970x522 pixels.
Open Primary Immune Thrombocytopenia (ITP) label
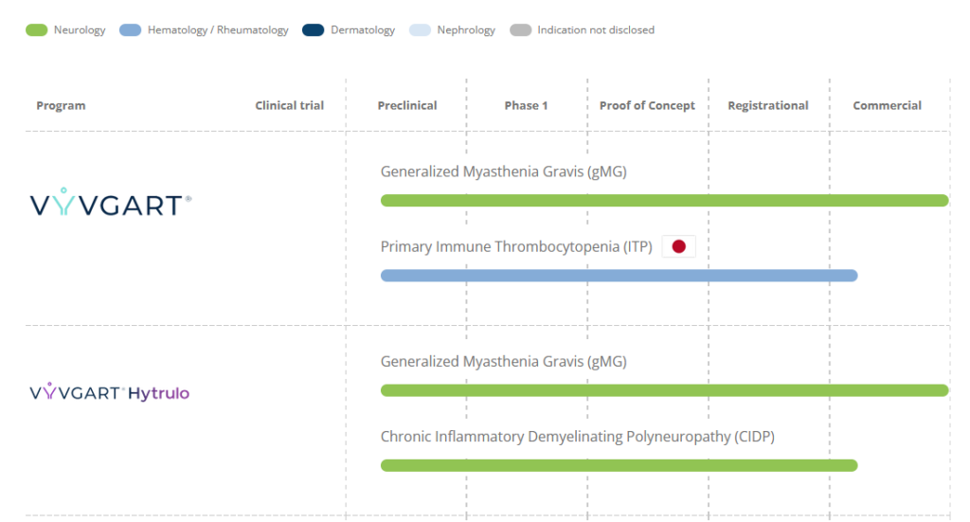pyautogui.click(x=516, y=246)
